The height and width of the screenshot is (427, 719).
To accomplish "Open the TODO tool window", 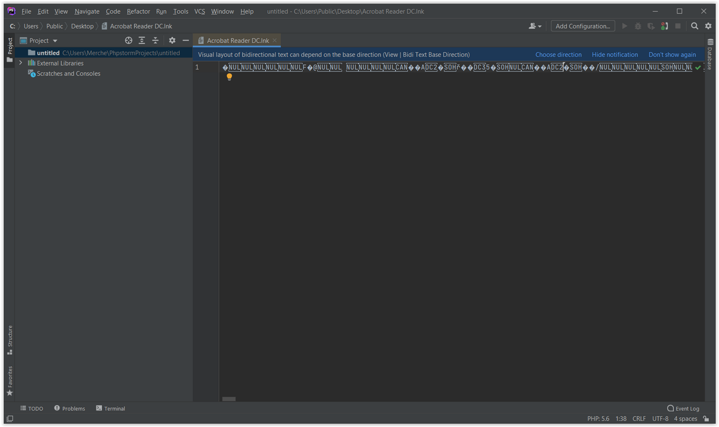I will [x=31, y=408].
